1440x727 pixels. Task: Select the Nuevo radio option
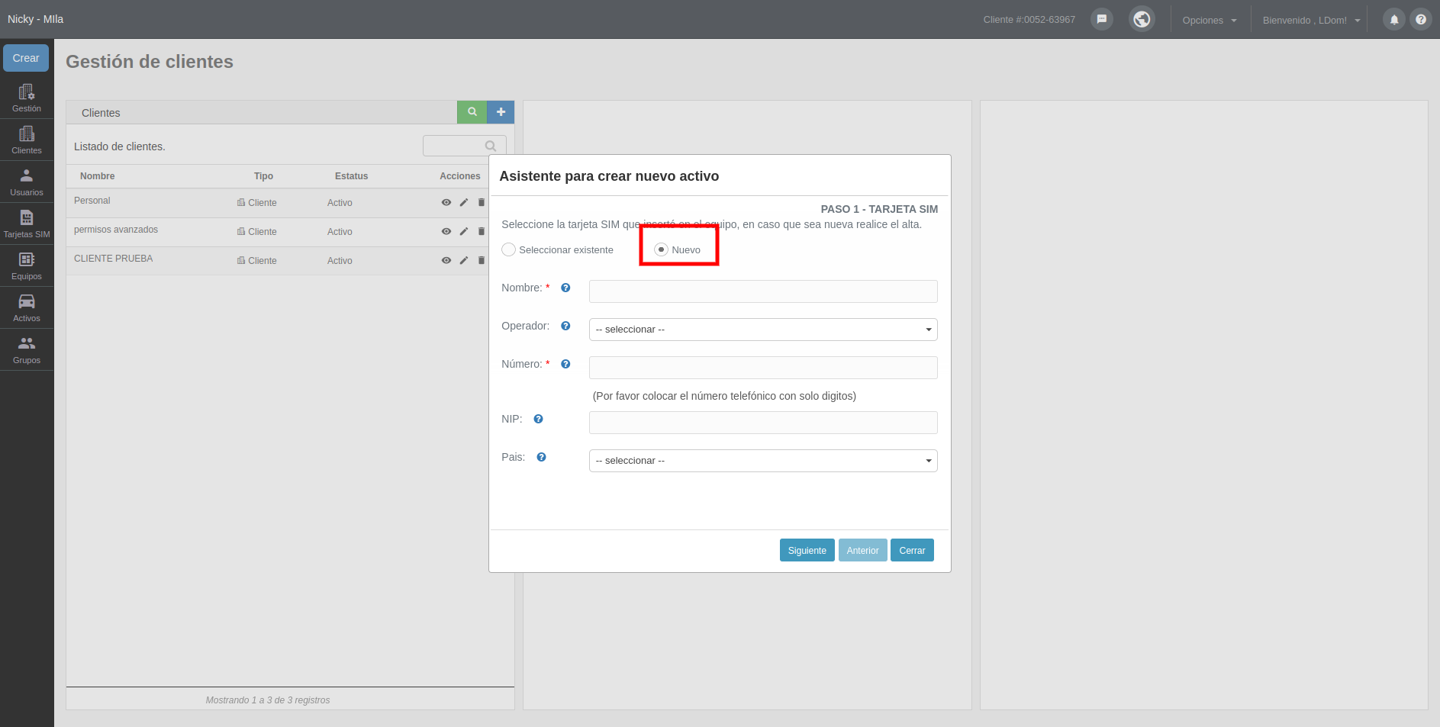tap(661, 249)
